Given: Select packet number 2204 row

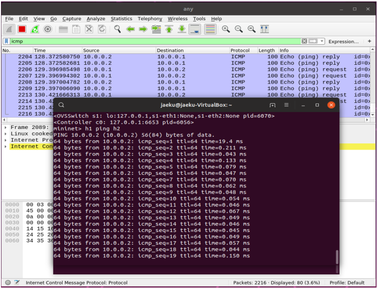Looking at the screenshot, I should [186, 57].
